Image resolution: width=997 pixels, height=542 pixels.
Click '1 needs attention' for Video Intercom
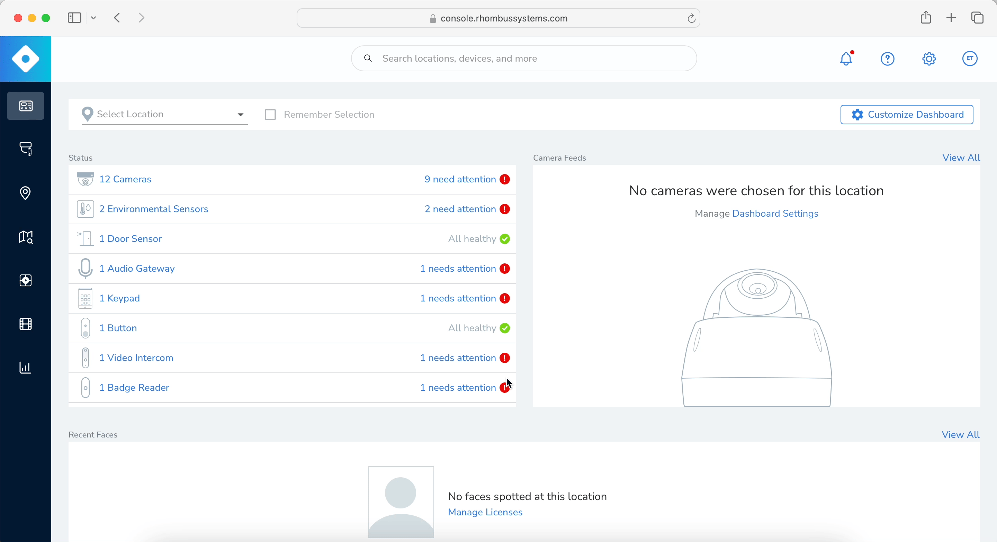[458, 358]
